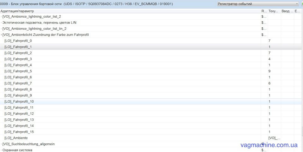Click the Ввод ... column header
Viewport: 303px width, 152px height.
288,11
